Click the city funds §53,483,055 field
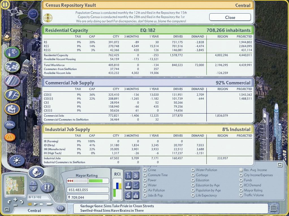This screenshot has height=216, width=289. 88,190
